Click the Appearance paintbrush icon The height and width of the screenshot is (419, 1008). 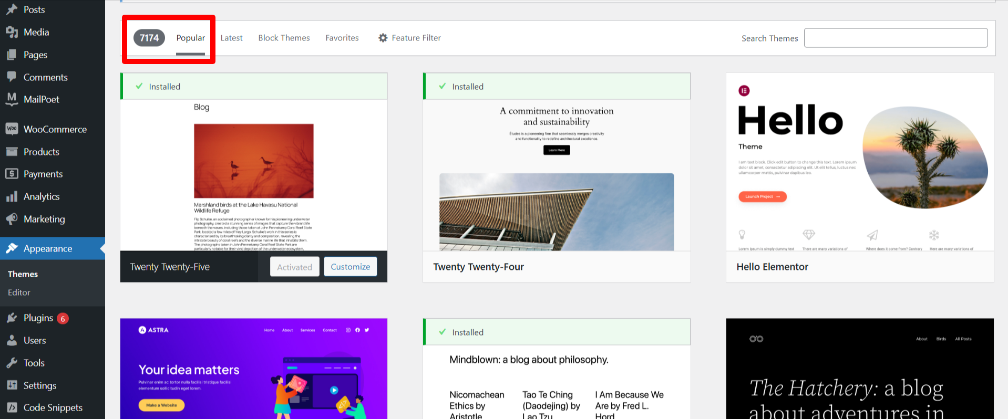coord(12,248)
